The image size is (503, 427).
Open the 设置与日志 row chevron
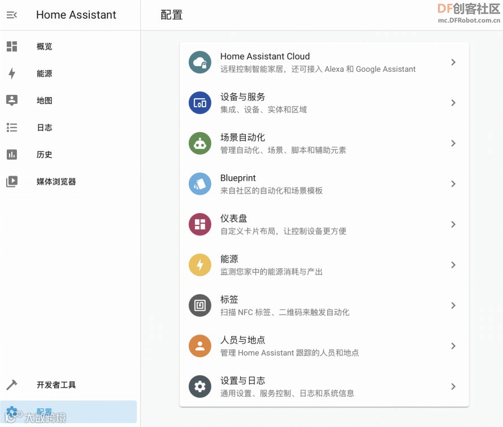pos(453,386)
